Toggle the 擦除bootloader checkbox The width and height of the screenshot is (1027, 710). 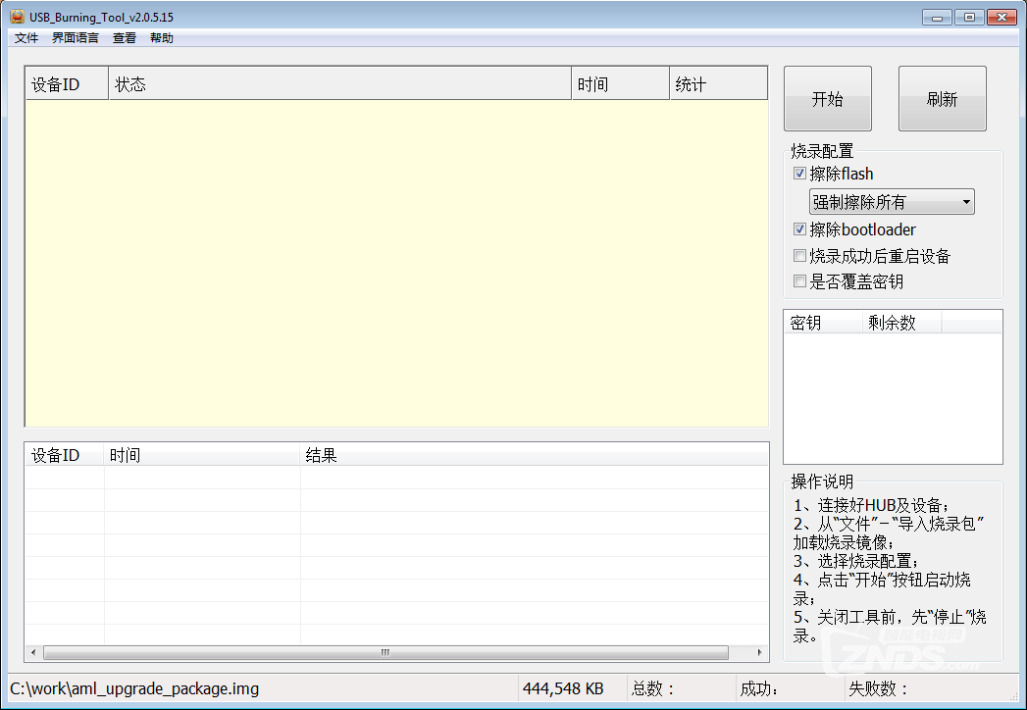click(799, 228)
